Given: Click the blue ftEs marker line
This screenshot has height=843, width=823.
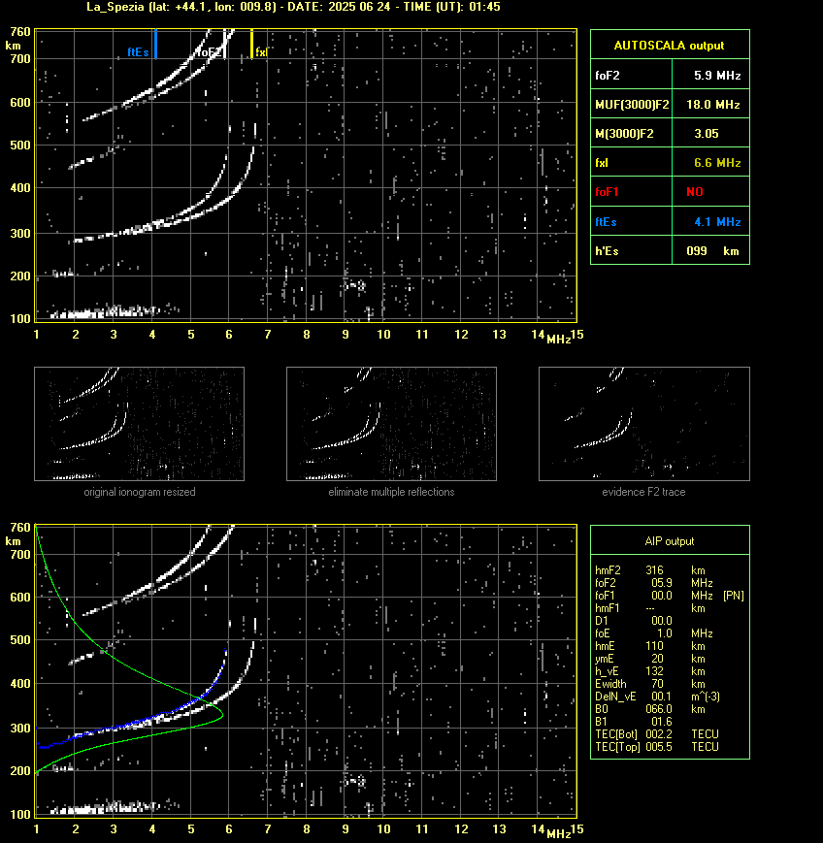Looking at the screenshot, I should (x=155, y=44).
